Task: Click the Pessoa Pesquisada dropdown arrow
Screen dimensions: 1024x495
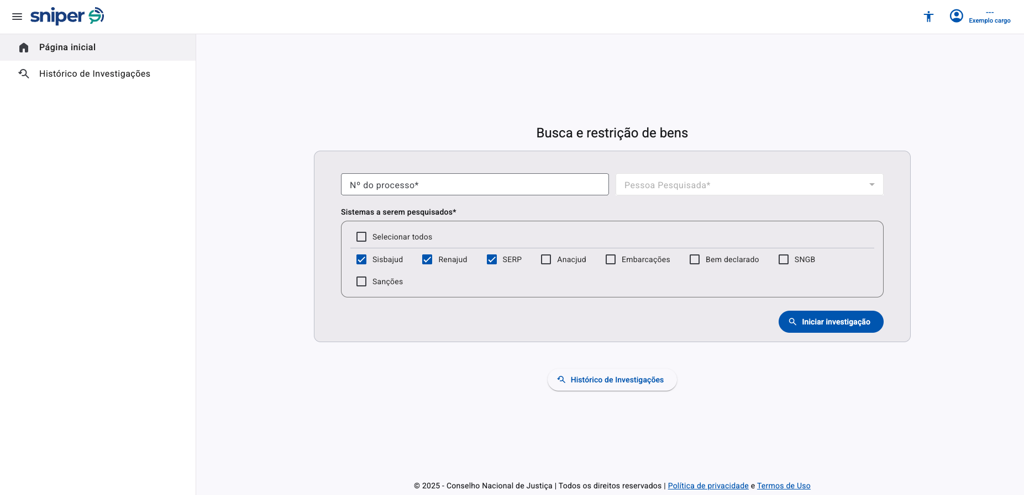Action: [x=871, y=185]
